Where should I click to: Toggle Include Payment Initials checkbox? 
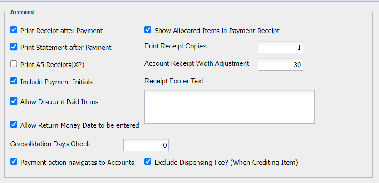pyautogui.click(x=14, y=82)
